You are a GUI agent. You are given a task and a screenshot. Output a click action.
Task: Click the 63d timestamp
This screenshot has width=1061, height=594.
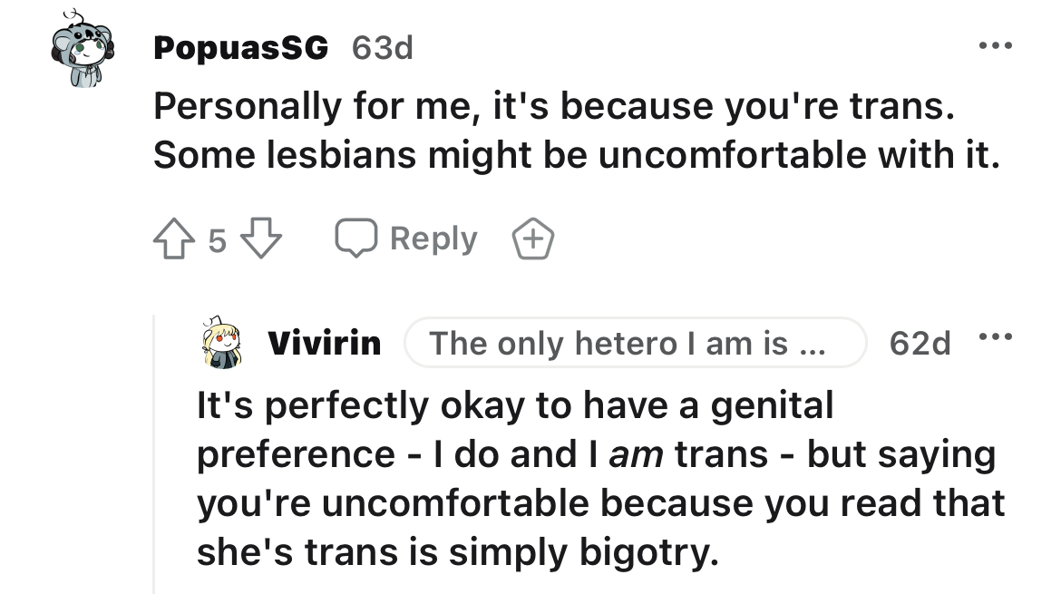click(x=383, y=48)
